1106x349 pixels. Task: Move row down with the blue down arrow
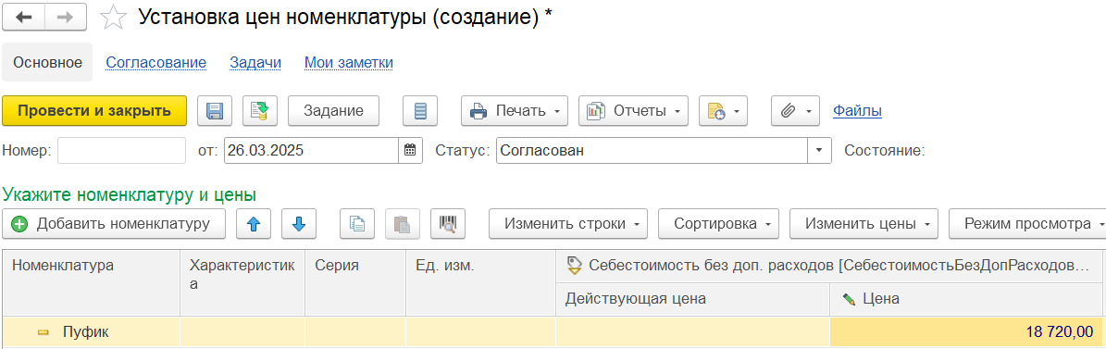coord(299,224)
